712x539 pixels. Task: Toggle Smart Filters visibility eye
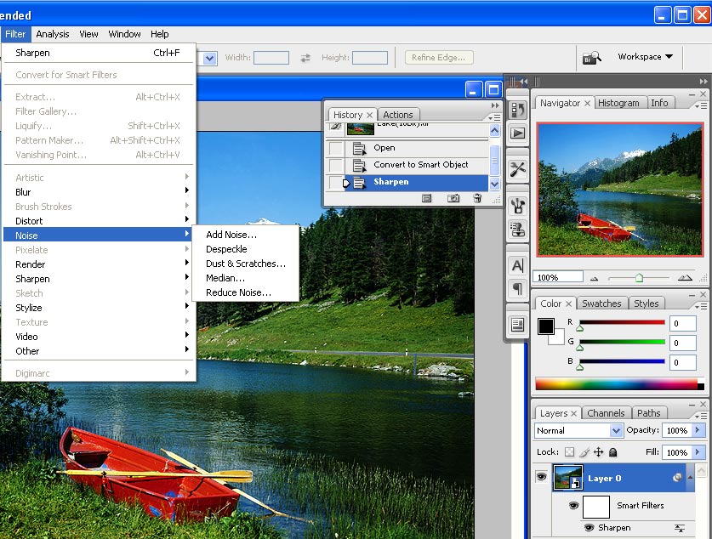click(573, 505)
